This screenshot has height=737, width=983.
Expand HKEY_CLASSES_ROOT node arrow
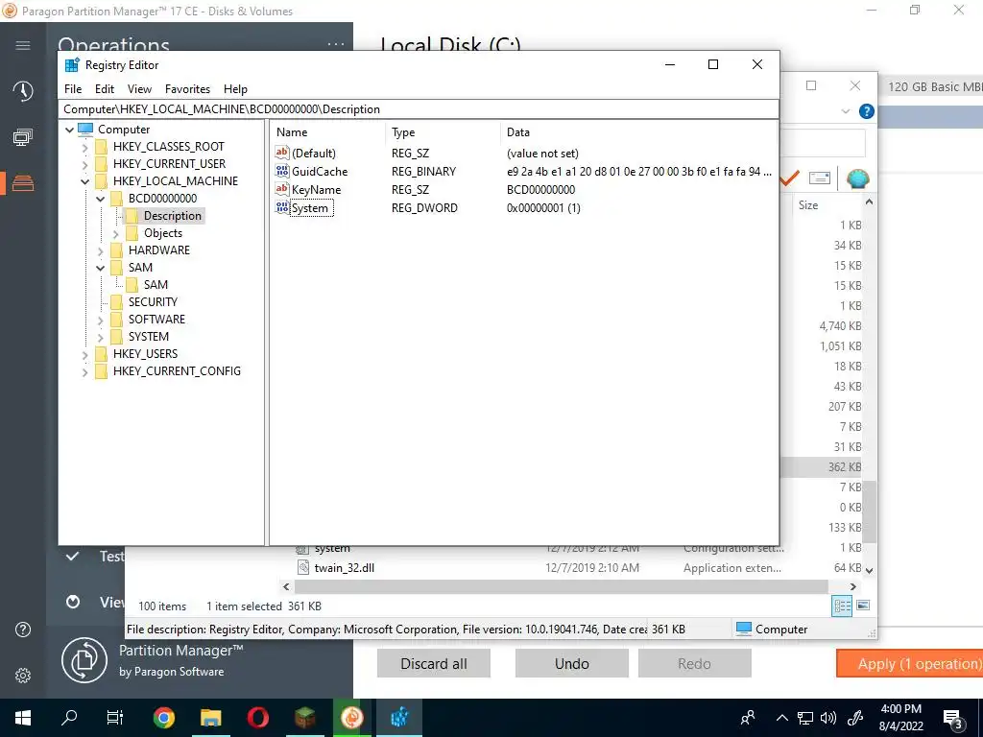tap(84, 147)
